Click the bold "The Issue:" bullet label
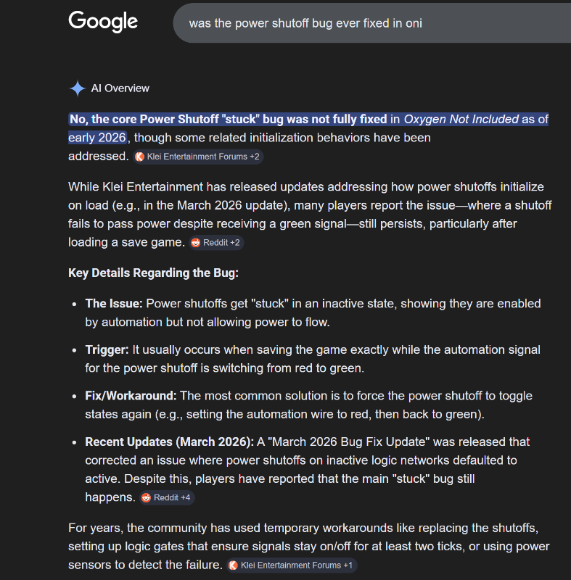 (114, 303)
